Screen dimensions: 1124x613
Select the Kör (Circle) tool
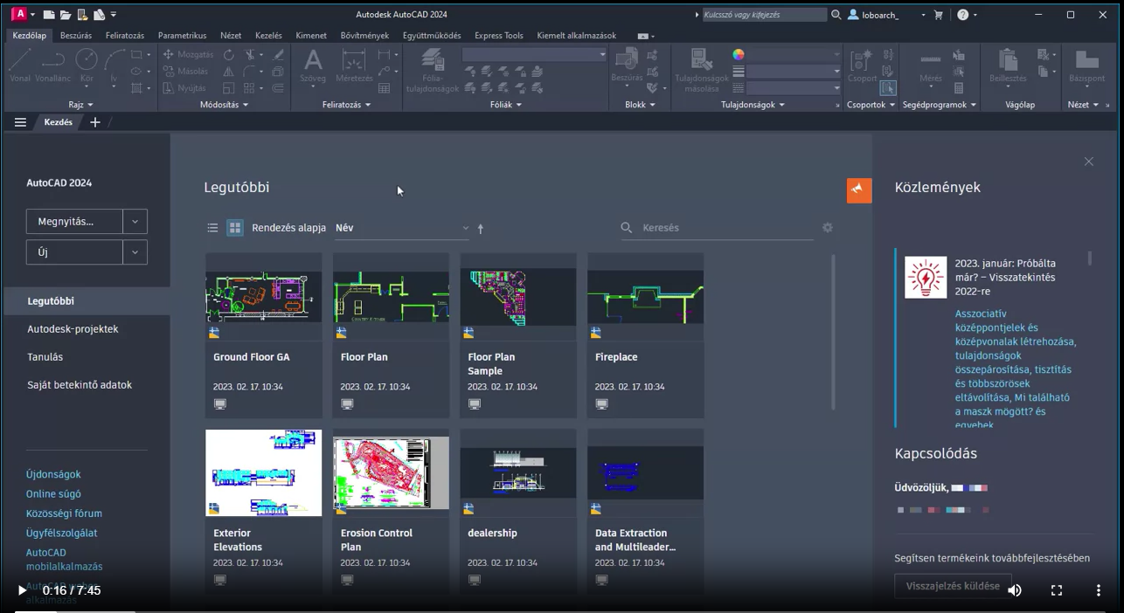click(87, 66)
